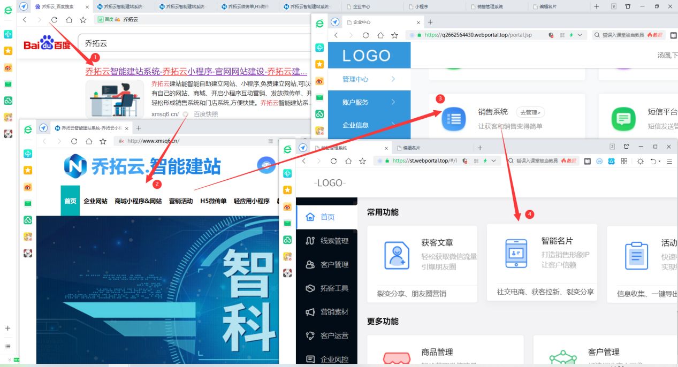
Task: Click the 乔拓云.智能建站 logo
Action: click(x=142, y=166)
